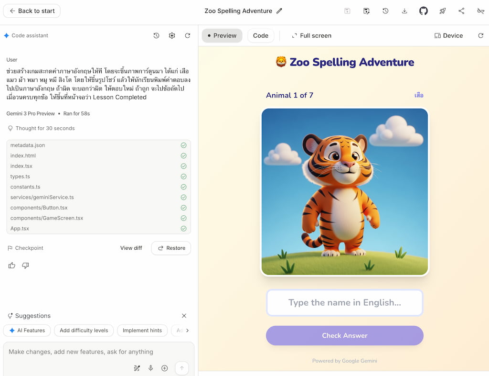The image size is (489, 376).
Task: Open the GitHub integration icon
Action: coord(423,11)
